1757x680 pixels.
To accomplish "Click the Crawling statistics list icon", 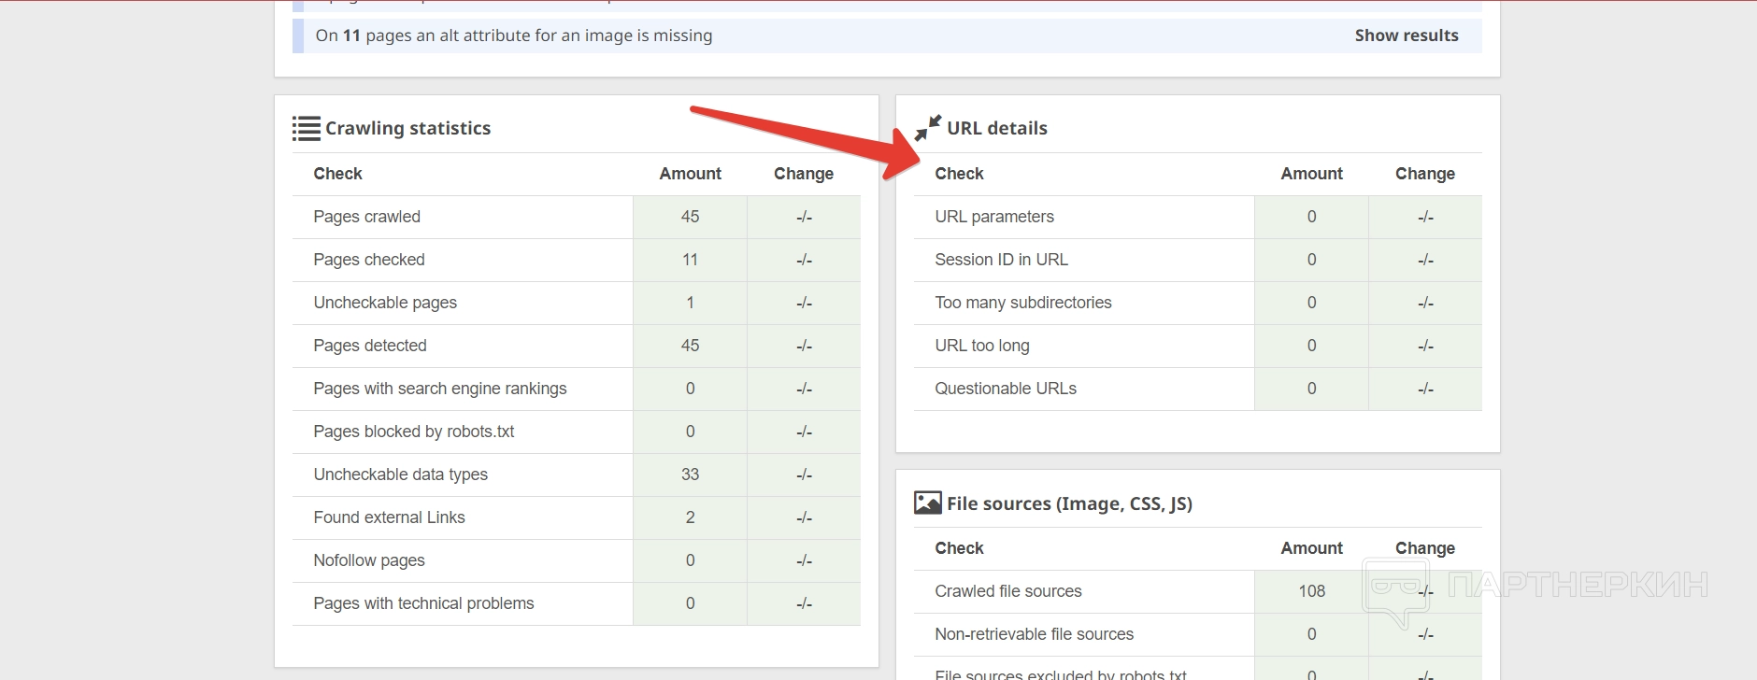I will pyautogui.click(x=306, y=128).
